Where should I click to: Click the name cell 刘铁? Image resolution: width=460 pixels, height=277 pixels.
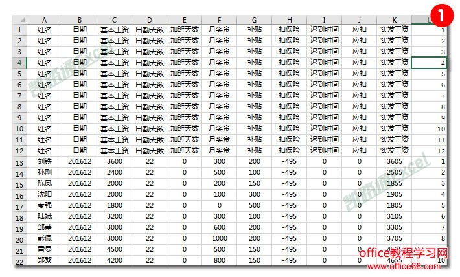(44, 161)
